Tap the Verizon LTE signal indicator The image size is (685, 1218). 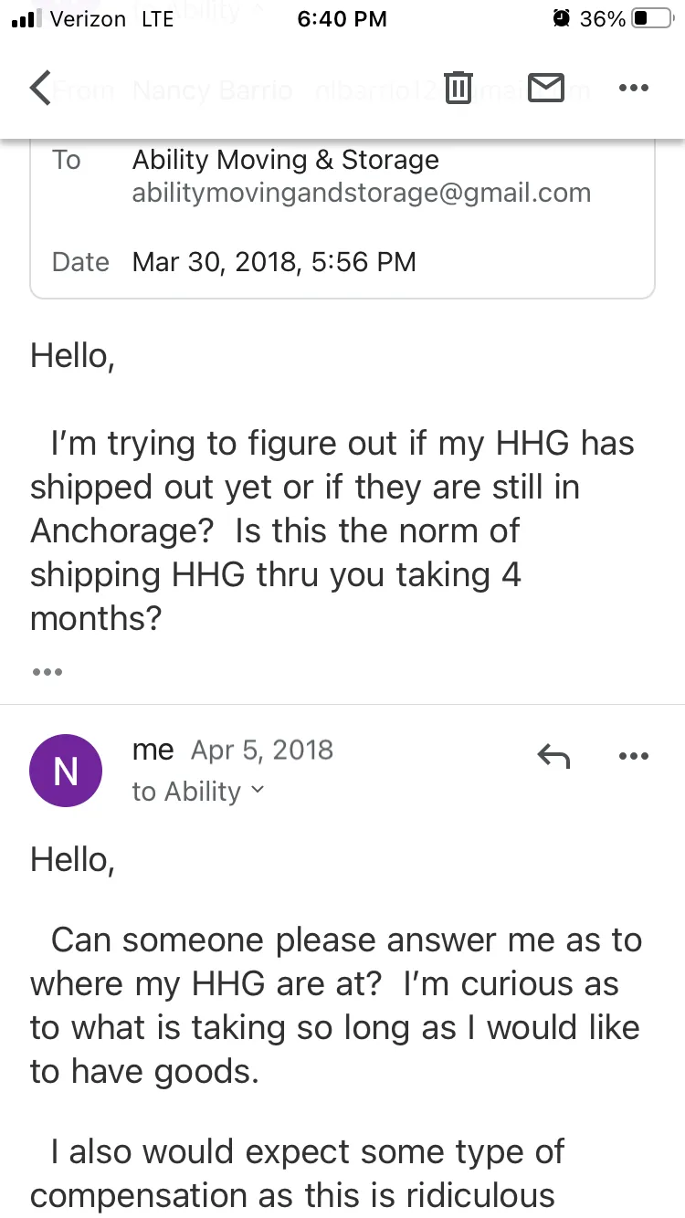[91, 19]
